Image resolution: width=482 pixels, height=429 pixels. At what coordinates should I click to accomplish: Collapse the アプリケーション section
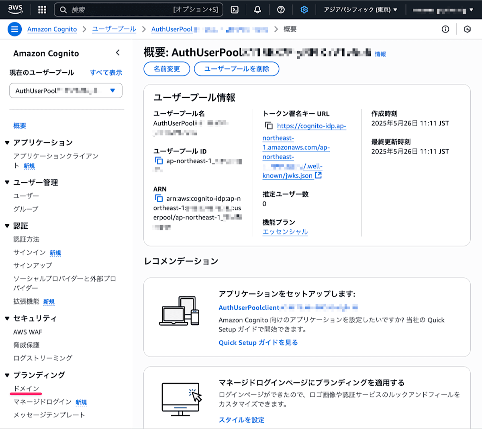pos(7,142)
